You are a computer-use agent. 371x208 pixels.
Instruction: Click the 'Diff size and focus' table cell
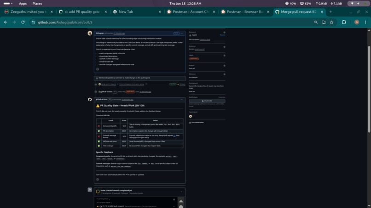point(111,141)
